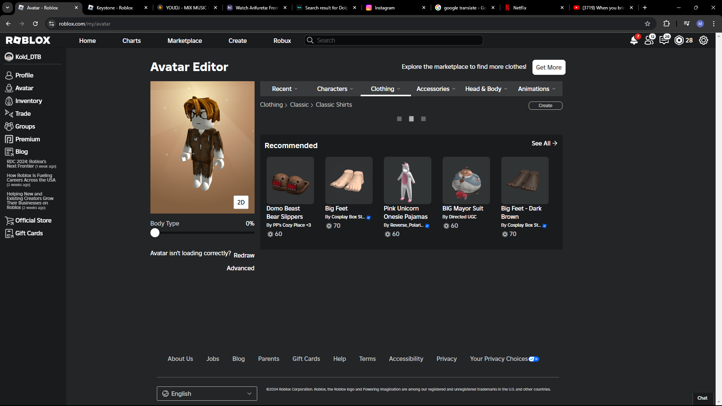Bookmark this page with the star icon
The width and height of the screenshot is (722, 406).
pos(648,24)
